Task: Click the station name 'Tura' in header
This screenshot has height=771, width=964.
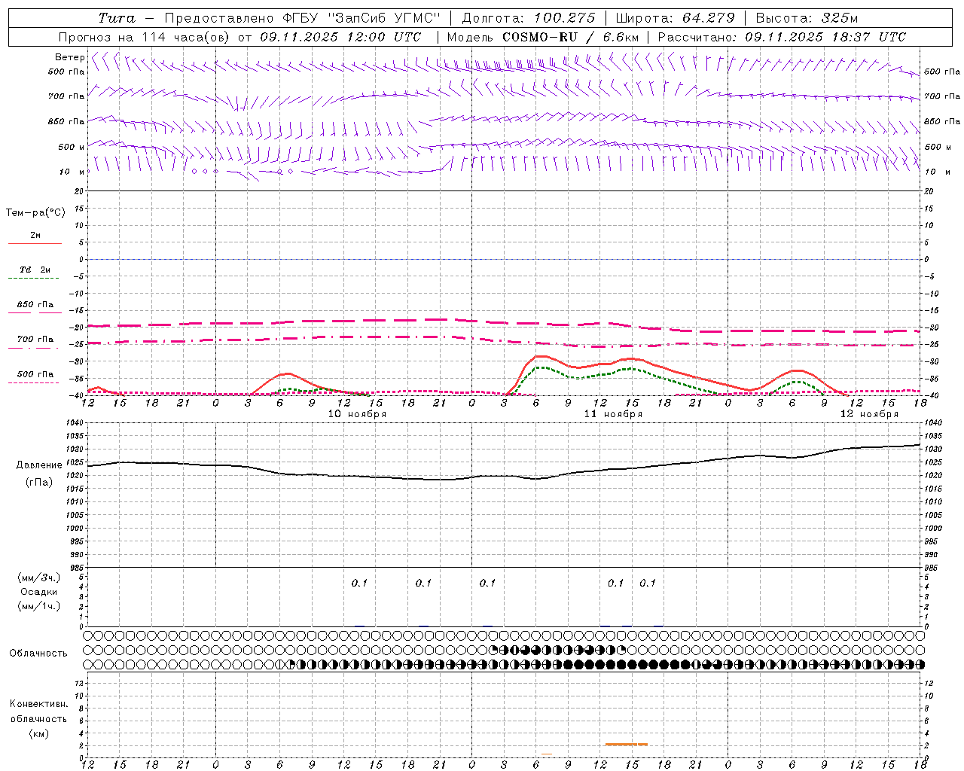Action: pos(117,18)
